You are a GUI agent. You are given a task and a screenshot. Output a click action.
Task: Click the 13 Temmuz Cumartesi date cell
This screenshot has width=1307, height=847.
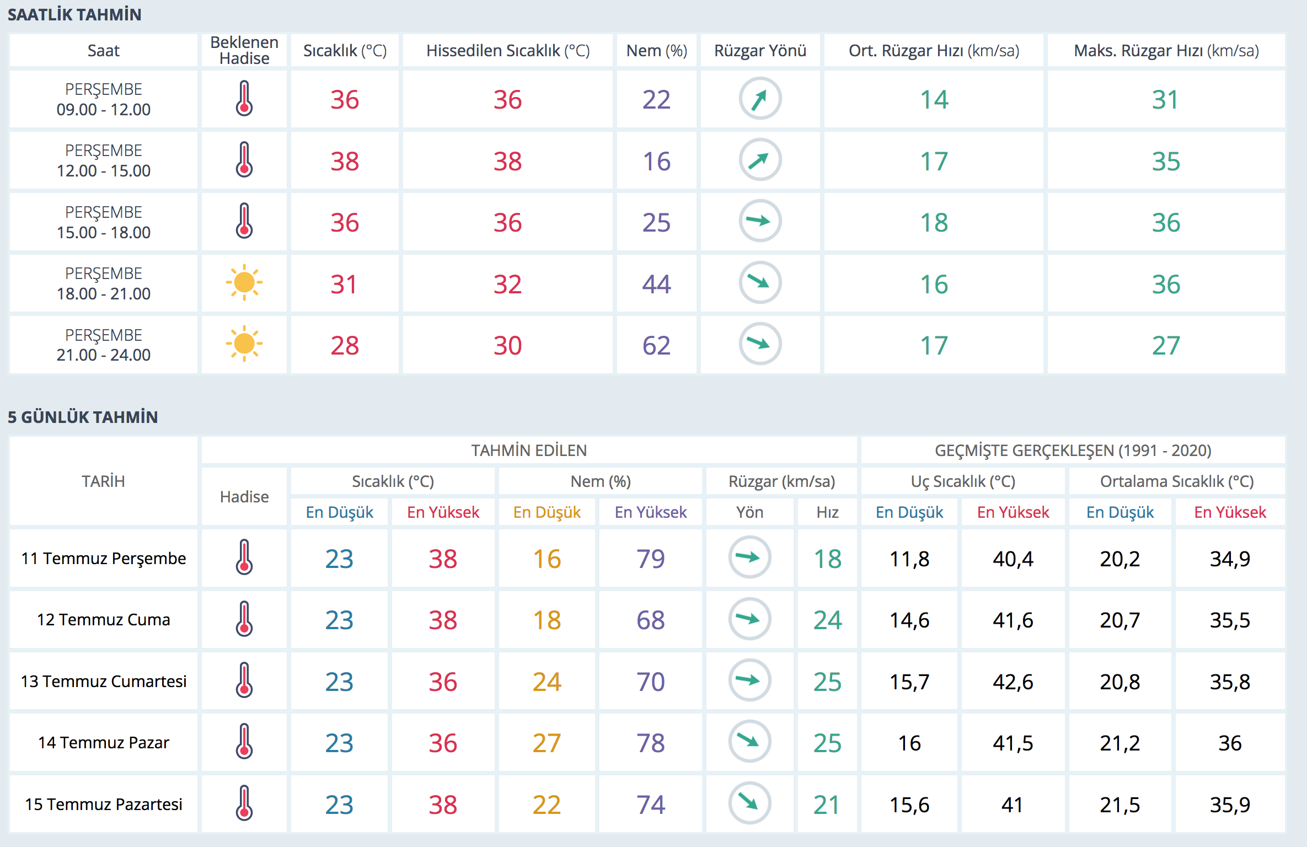pyautogui.click(x=104, y=681)
